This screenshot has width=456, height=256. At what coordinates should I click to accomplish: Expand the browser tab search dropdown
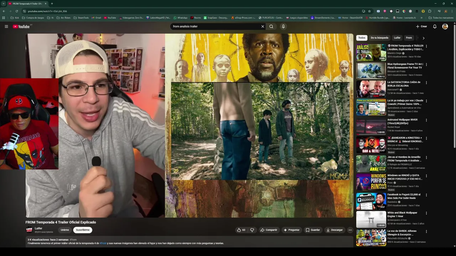click(x=3, y=4)
